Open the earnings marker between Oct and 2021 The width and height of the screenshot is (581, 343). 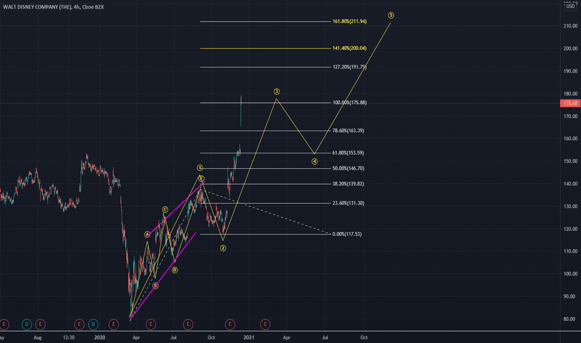click(230, 325)
